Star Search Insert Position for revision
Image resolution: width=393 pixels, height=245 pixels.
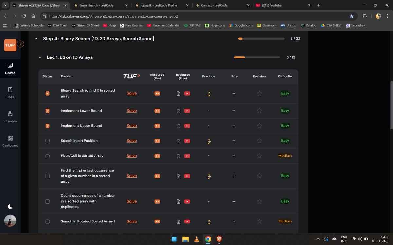[x=259, y=141]
